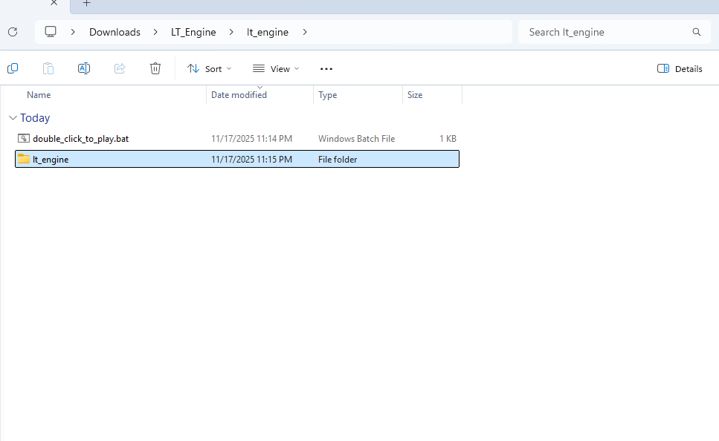Sort by Size column header
This screenshot has width=719, height=441.
coord(415,95)
